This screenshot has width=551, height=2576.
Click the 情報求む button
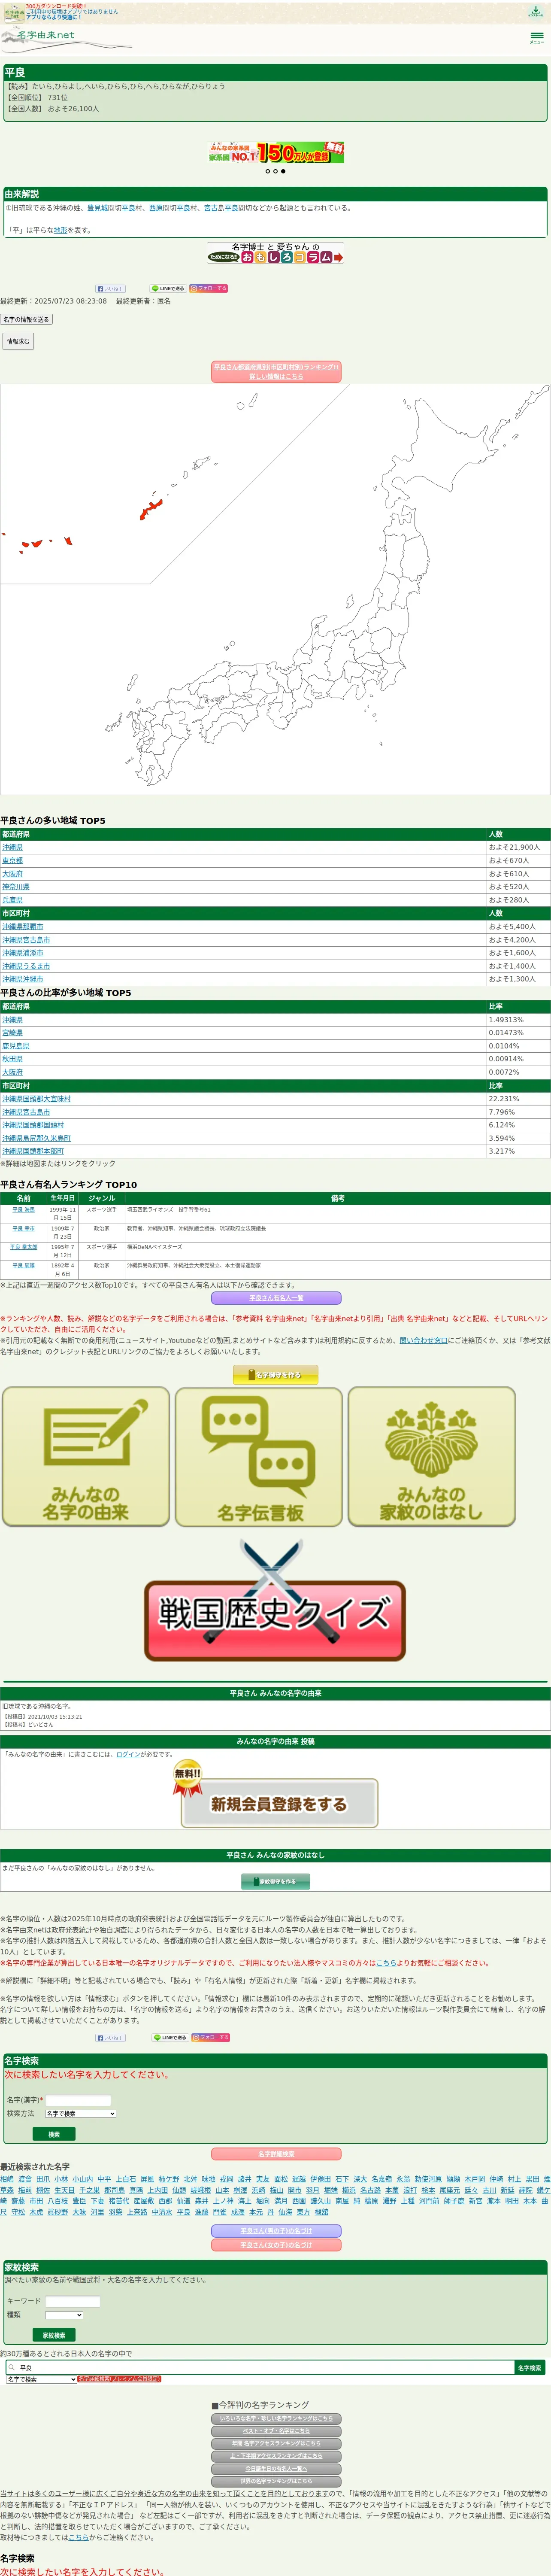tap(18, 341)
